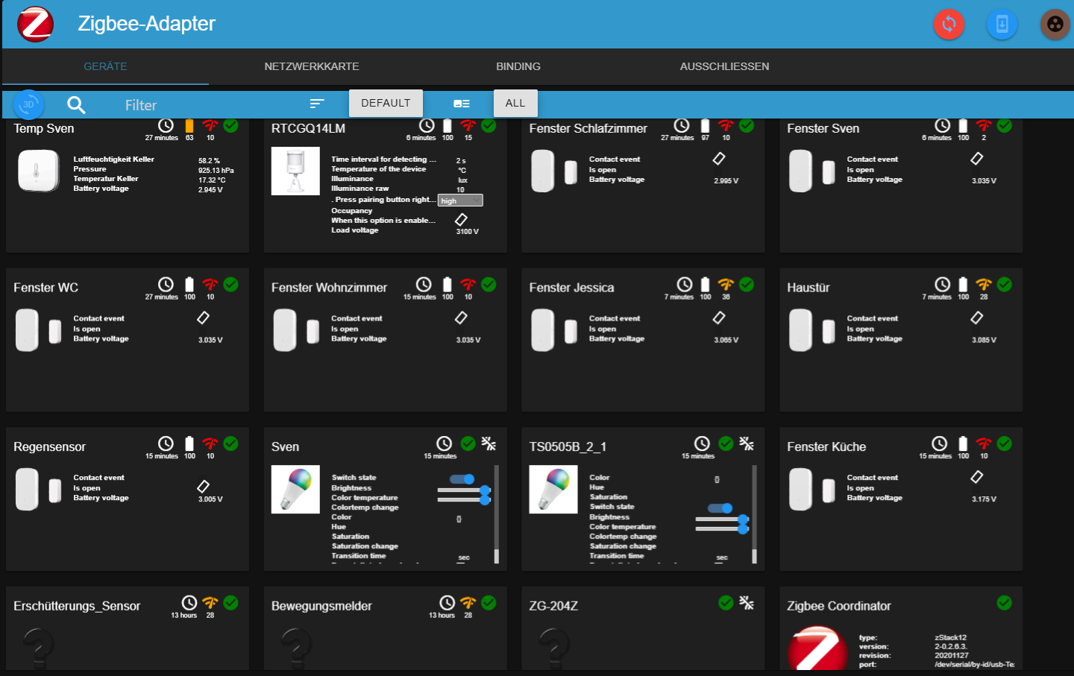Viewport: 1074px width, 676px height.
Task: Toggle Switch state in the Sven card
Action: 462,478
